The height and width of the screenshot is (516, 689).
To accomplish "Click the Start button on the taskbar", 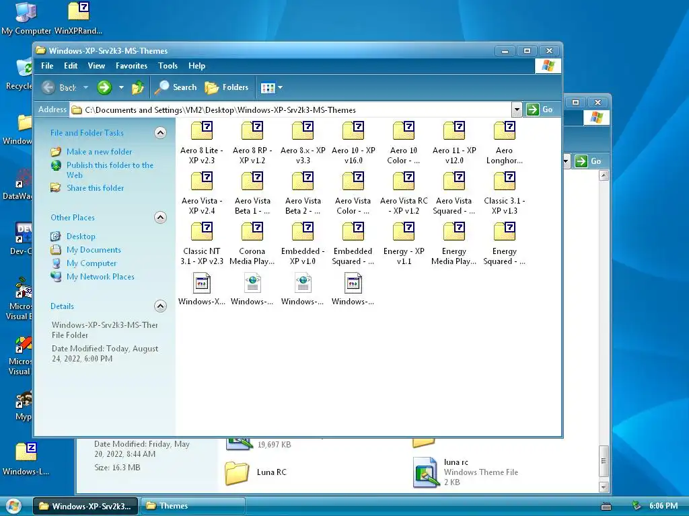I will [13, 507].
